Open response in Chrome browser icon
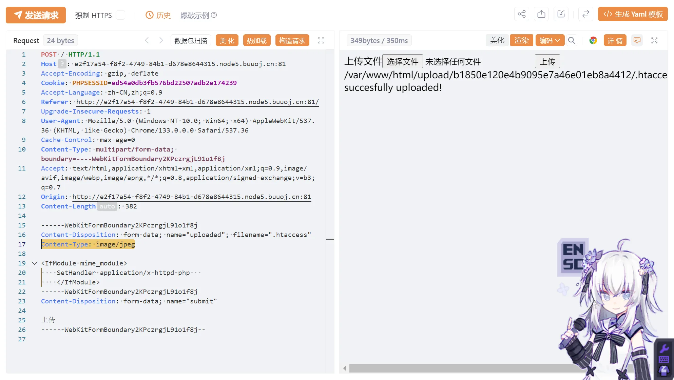The image size is (674, 380). pos(593,40)
